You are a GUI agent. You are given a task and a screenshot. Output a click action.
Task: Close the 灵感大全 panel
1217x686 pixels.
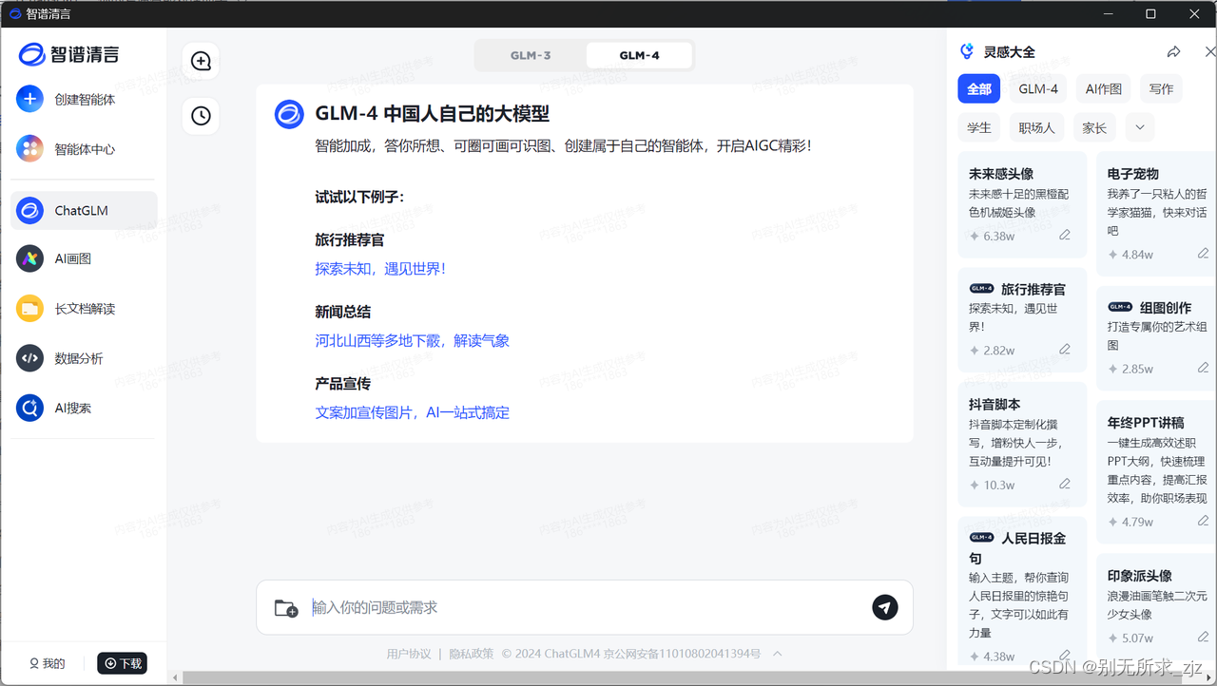click(x=1209, y=52)
